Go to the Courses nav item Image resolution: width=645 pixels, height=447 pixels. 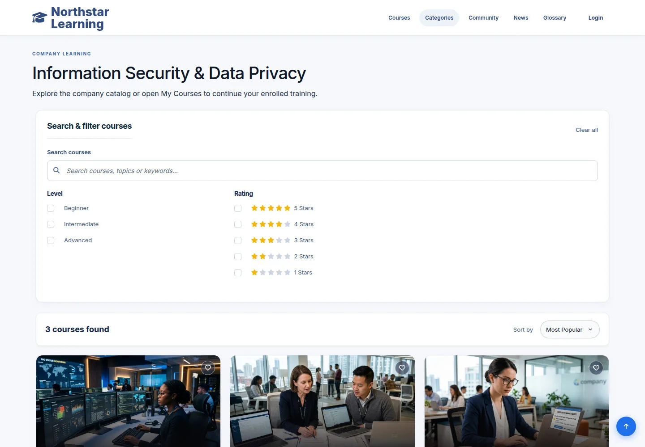point(399,18)
